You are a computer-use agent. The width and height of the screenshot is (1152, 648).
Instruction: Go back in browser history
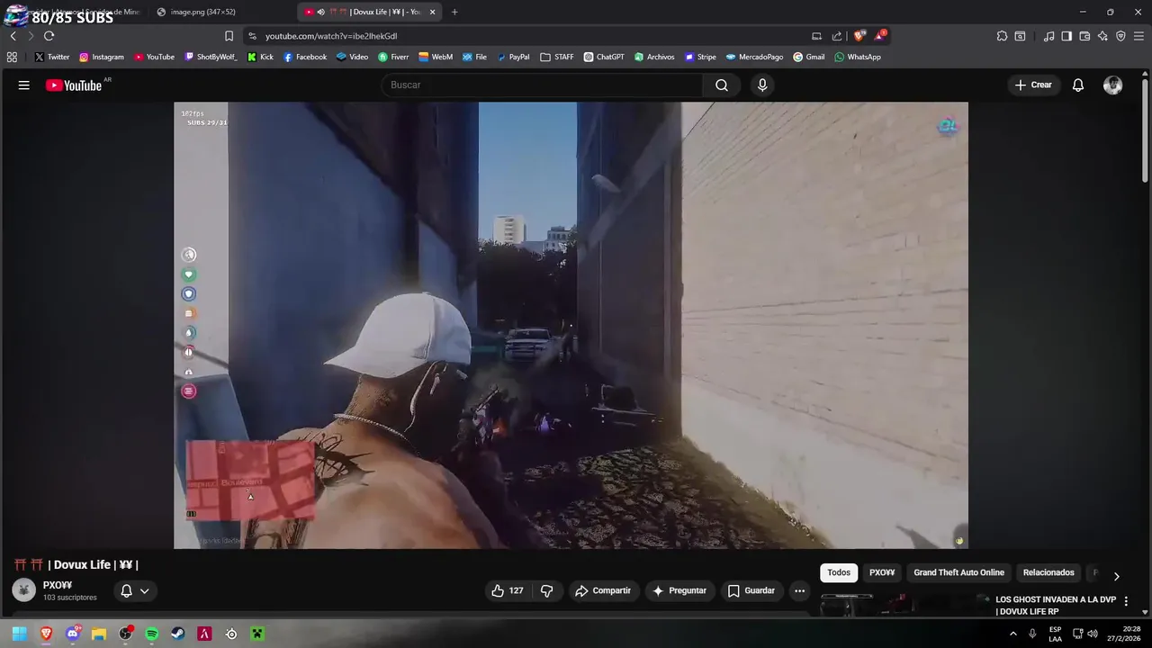[x=13, y=36]
